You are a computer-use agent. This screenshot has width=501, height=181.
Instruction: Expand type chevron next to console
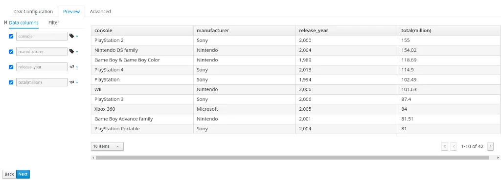click(77, 36)
